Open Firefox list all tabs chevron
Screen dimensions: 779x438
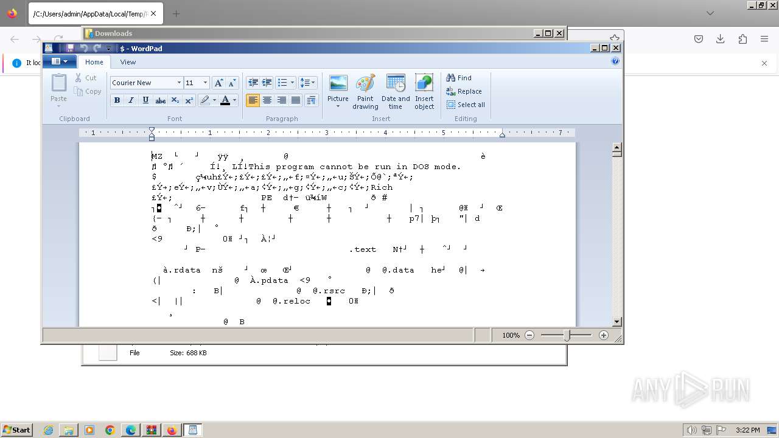click(710, 13)
